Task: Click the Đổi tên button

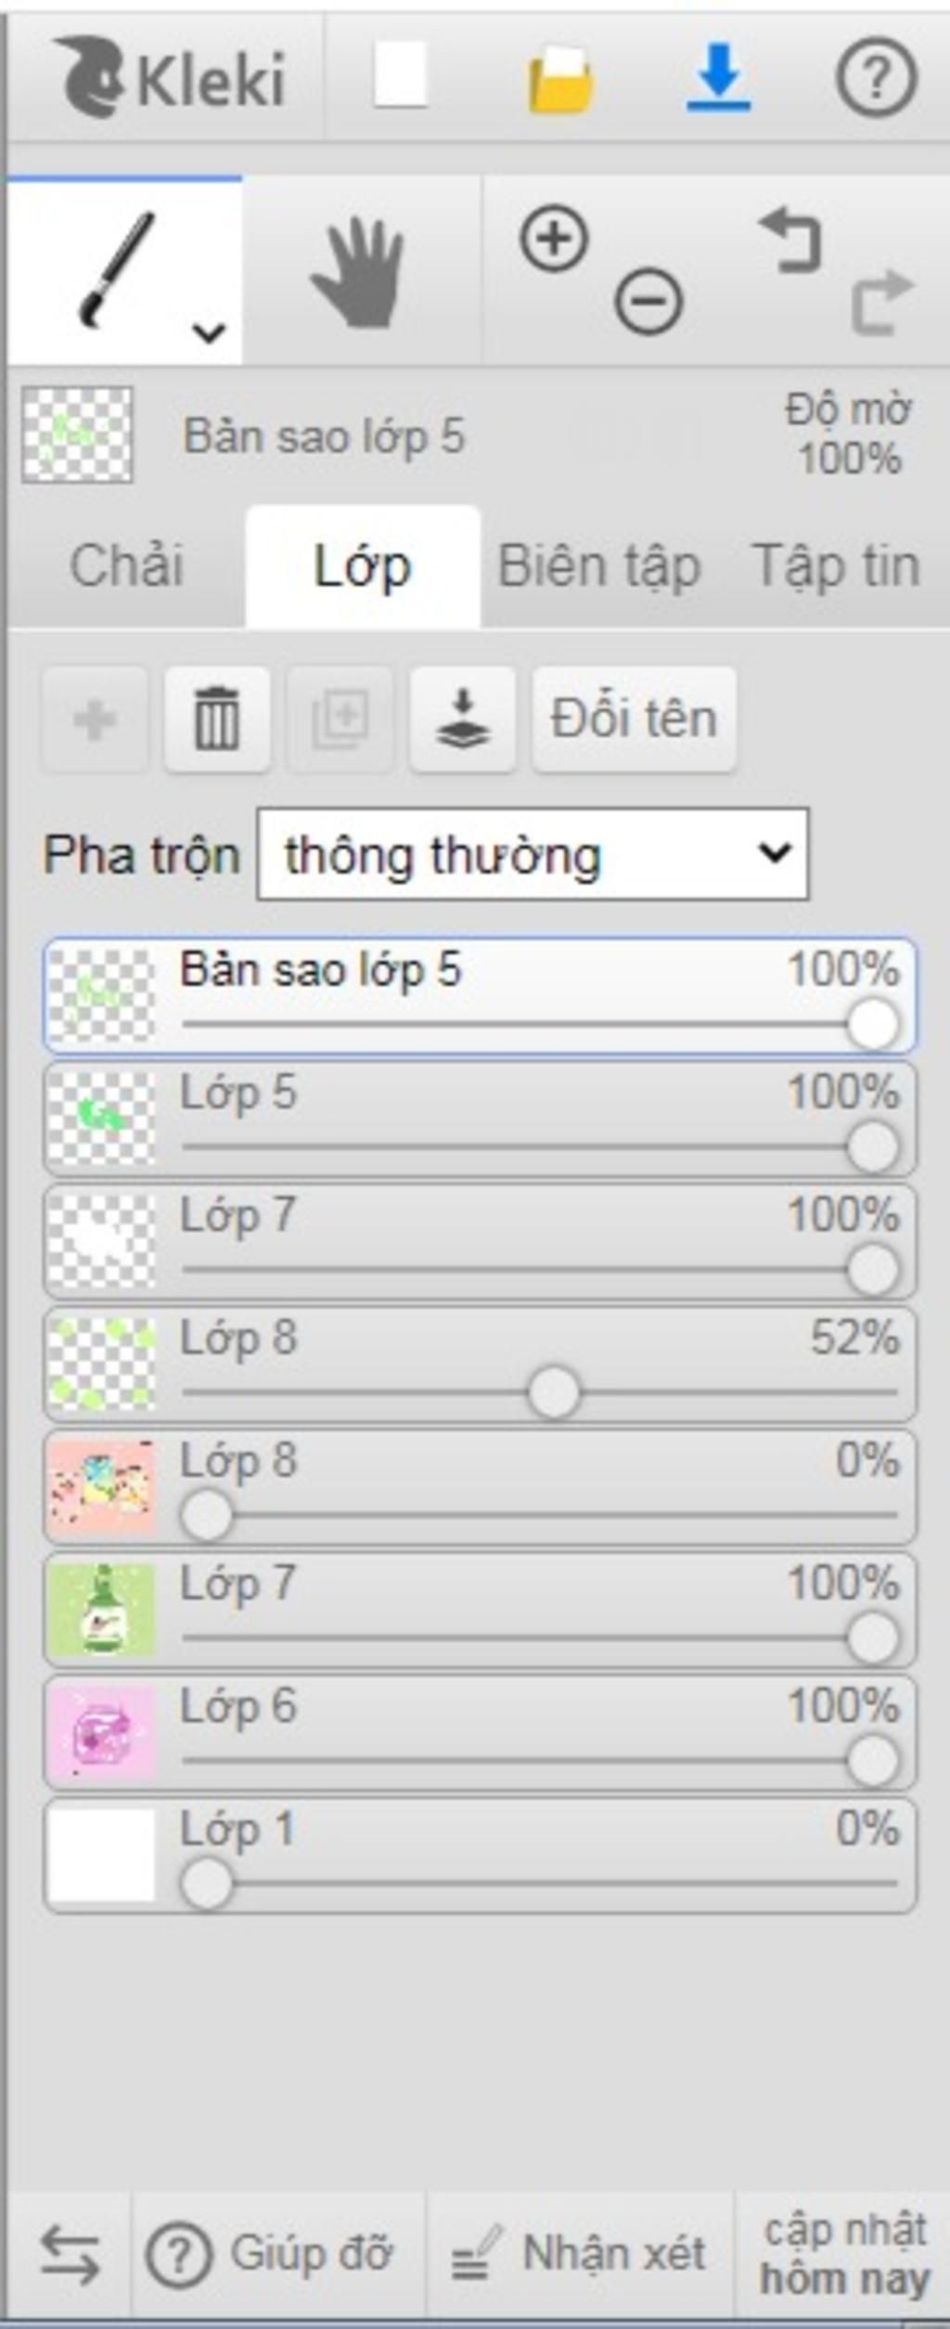Action: click(x=635, y=718)
